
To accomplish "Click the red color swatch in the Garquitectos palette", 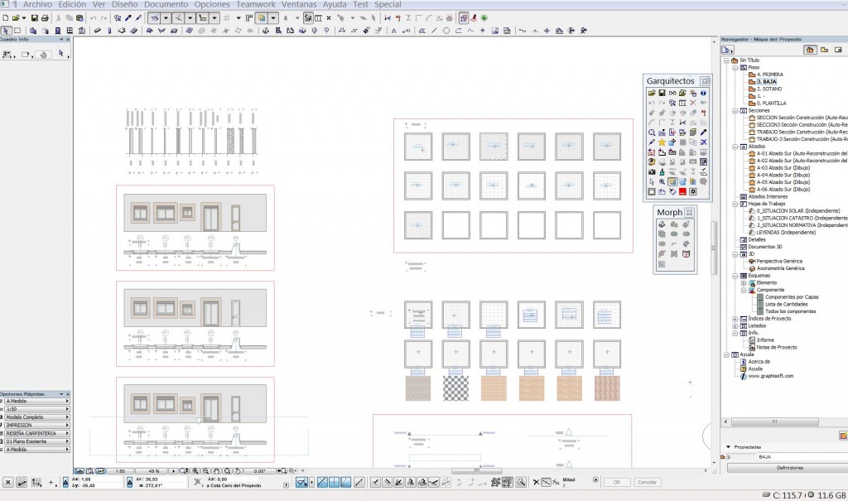I will pos(681,191).
